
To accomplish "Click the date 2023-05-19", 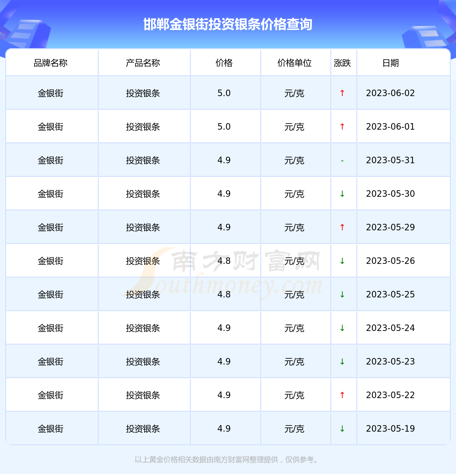I will [x=391, y=429].
